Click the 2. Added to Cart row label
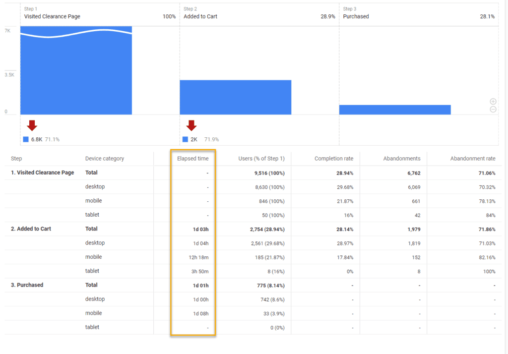 pos(31,229)
